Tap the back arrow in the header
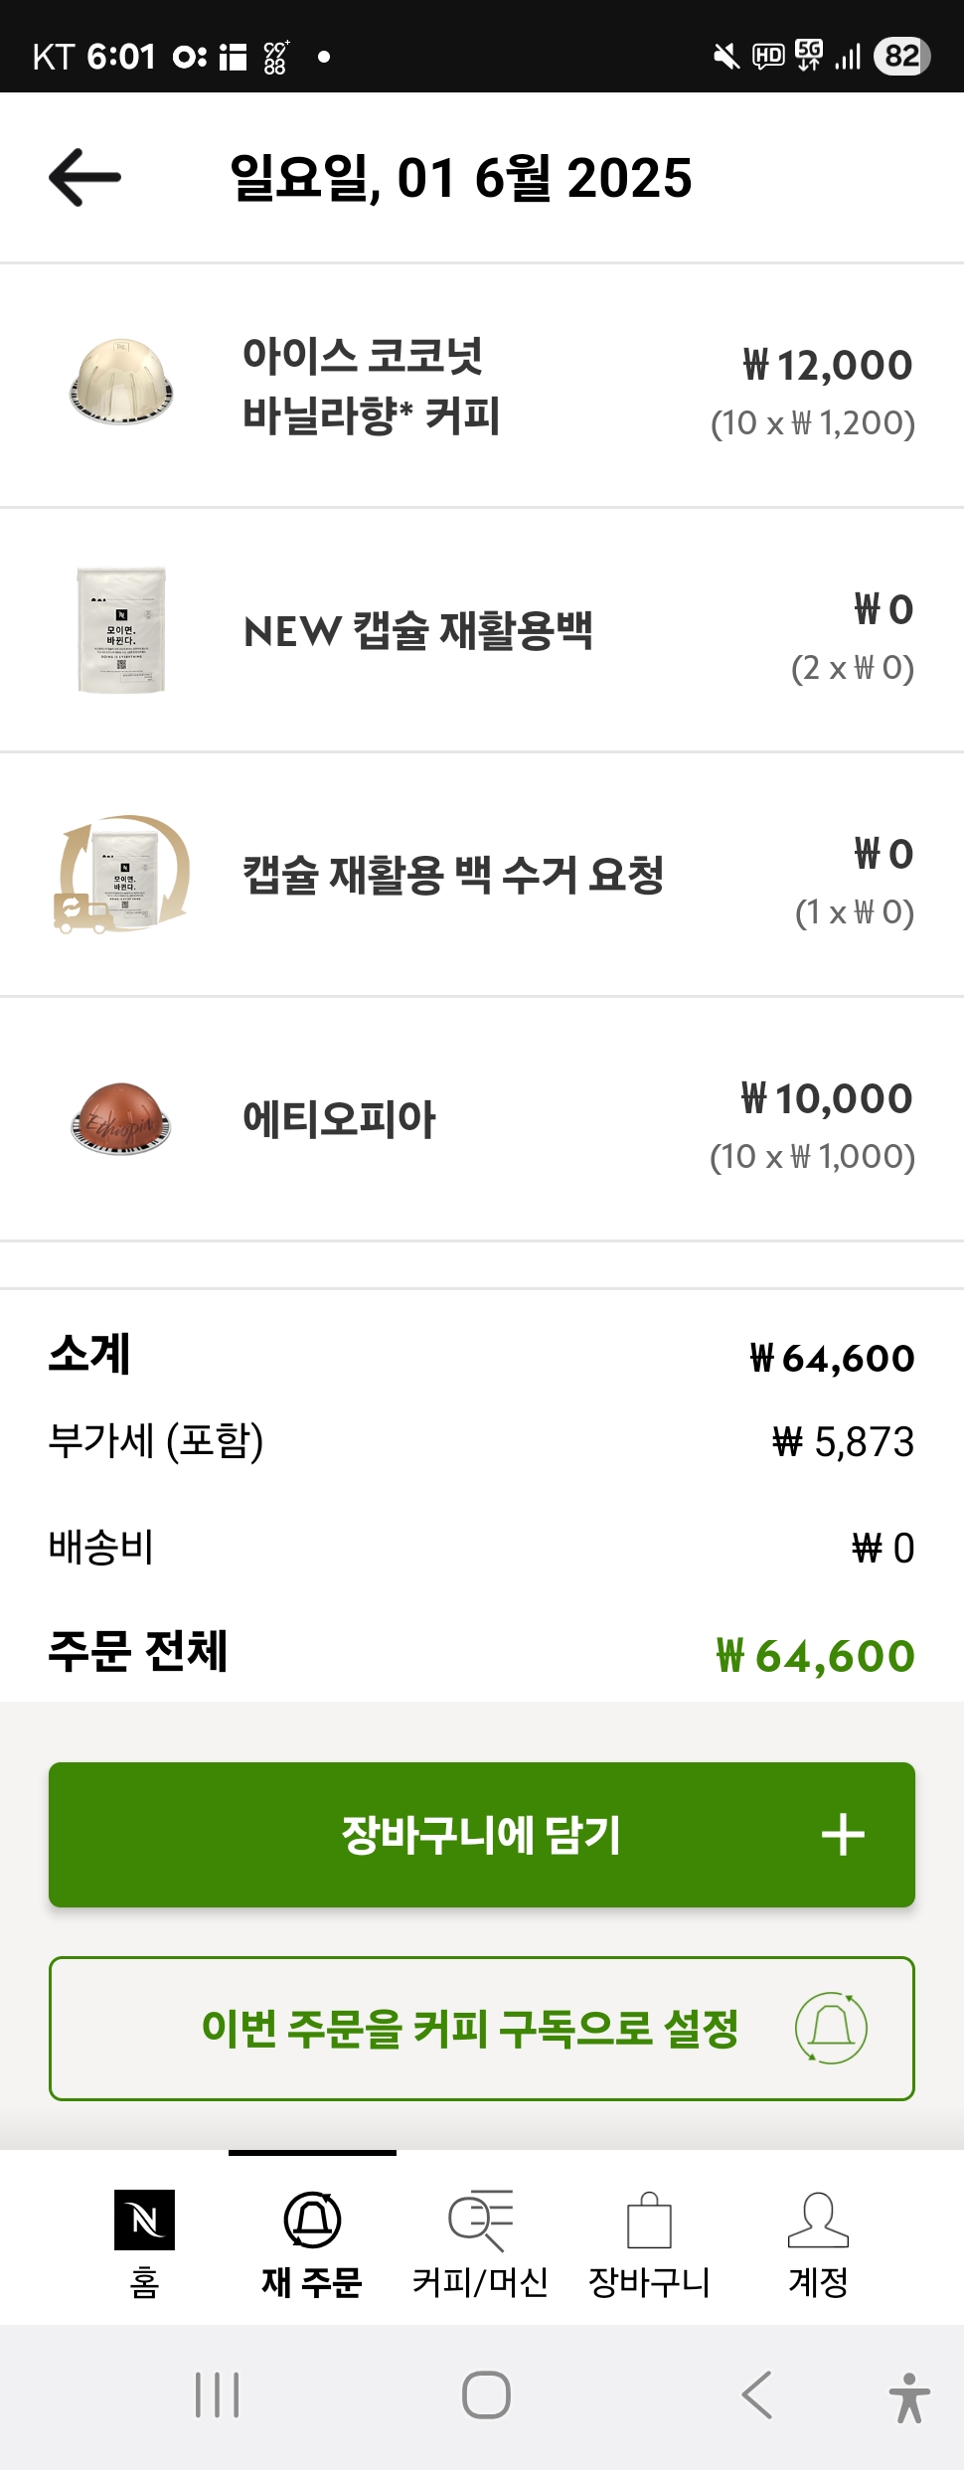This screenshot has height=2470, width=964. point(85,178)
